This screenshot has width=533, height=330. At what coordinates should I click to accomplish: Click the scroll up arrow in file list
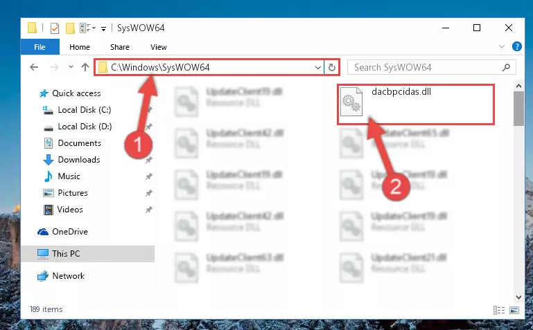(518, 86)
